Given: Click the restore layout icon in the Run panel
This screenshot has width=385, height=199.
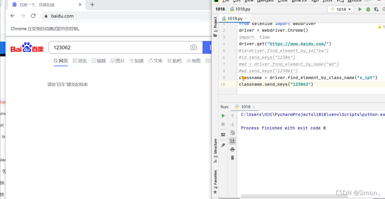Looking at the screenshot, I should (223, 135).
